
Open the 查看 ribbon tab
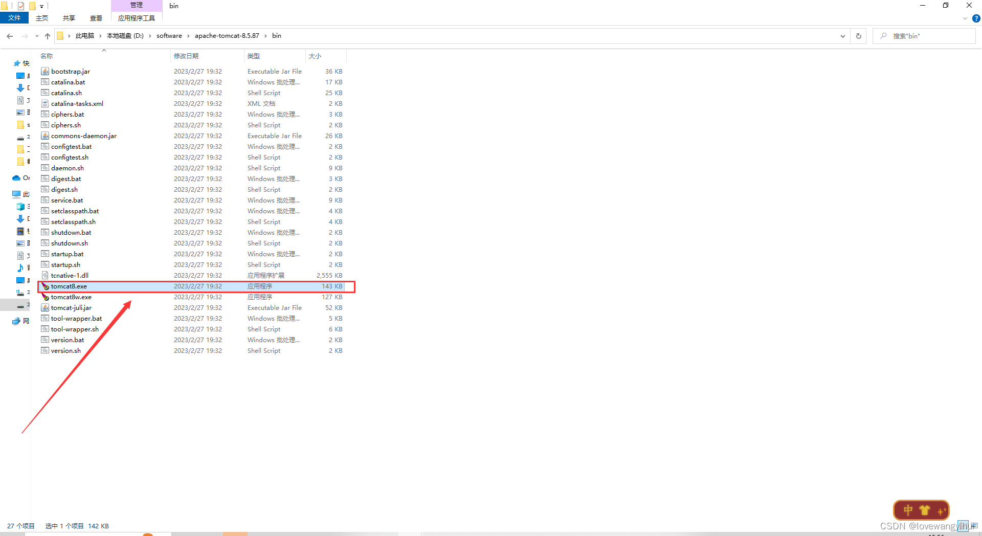pos(96,18)
